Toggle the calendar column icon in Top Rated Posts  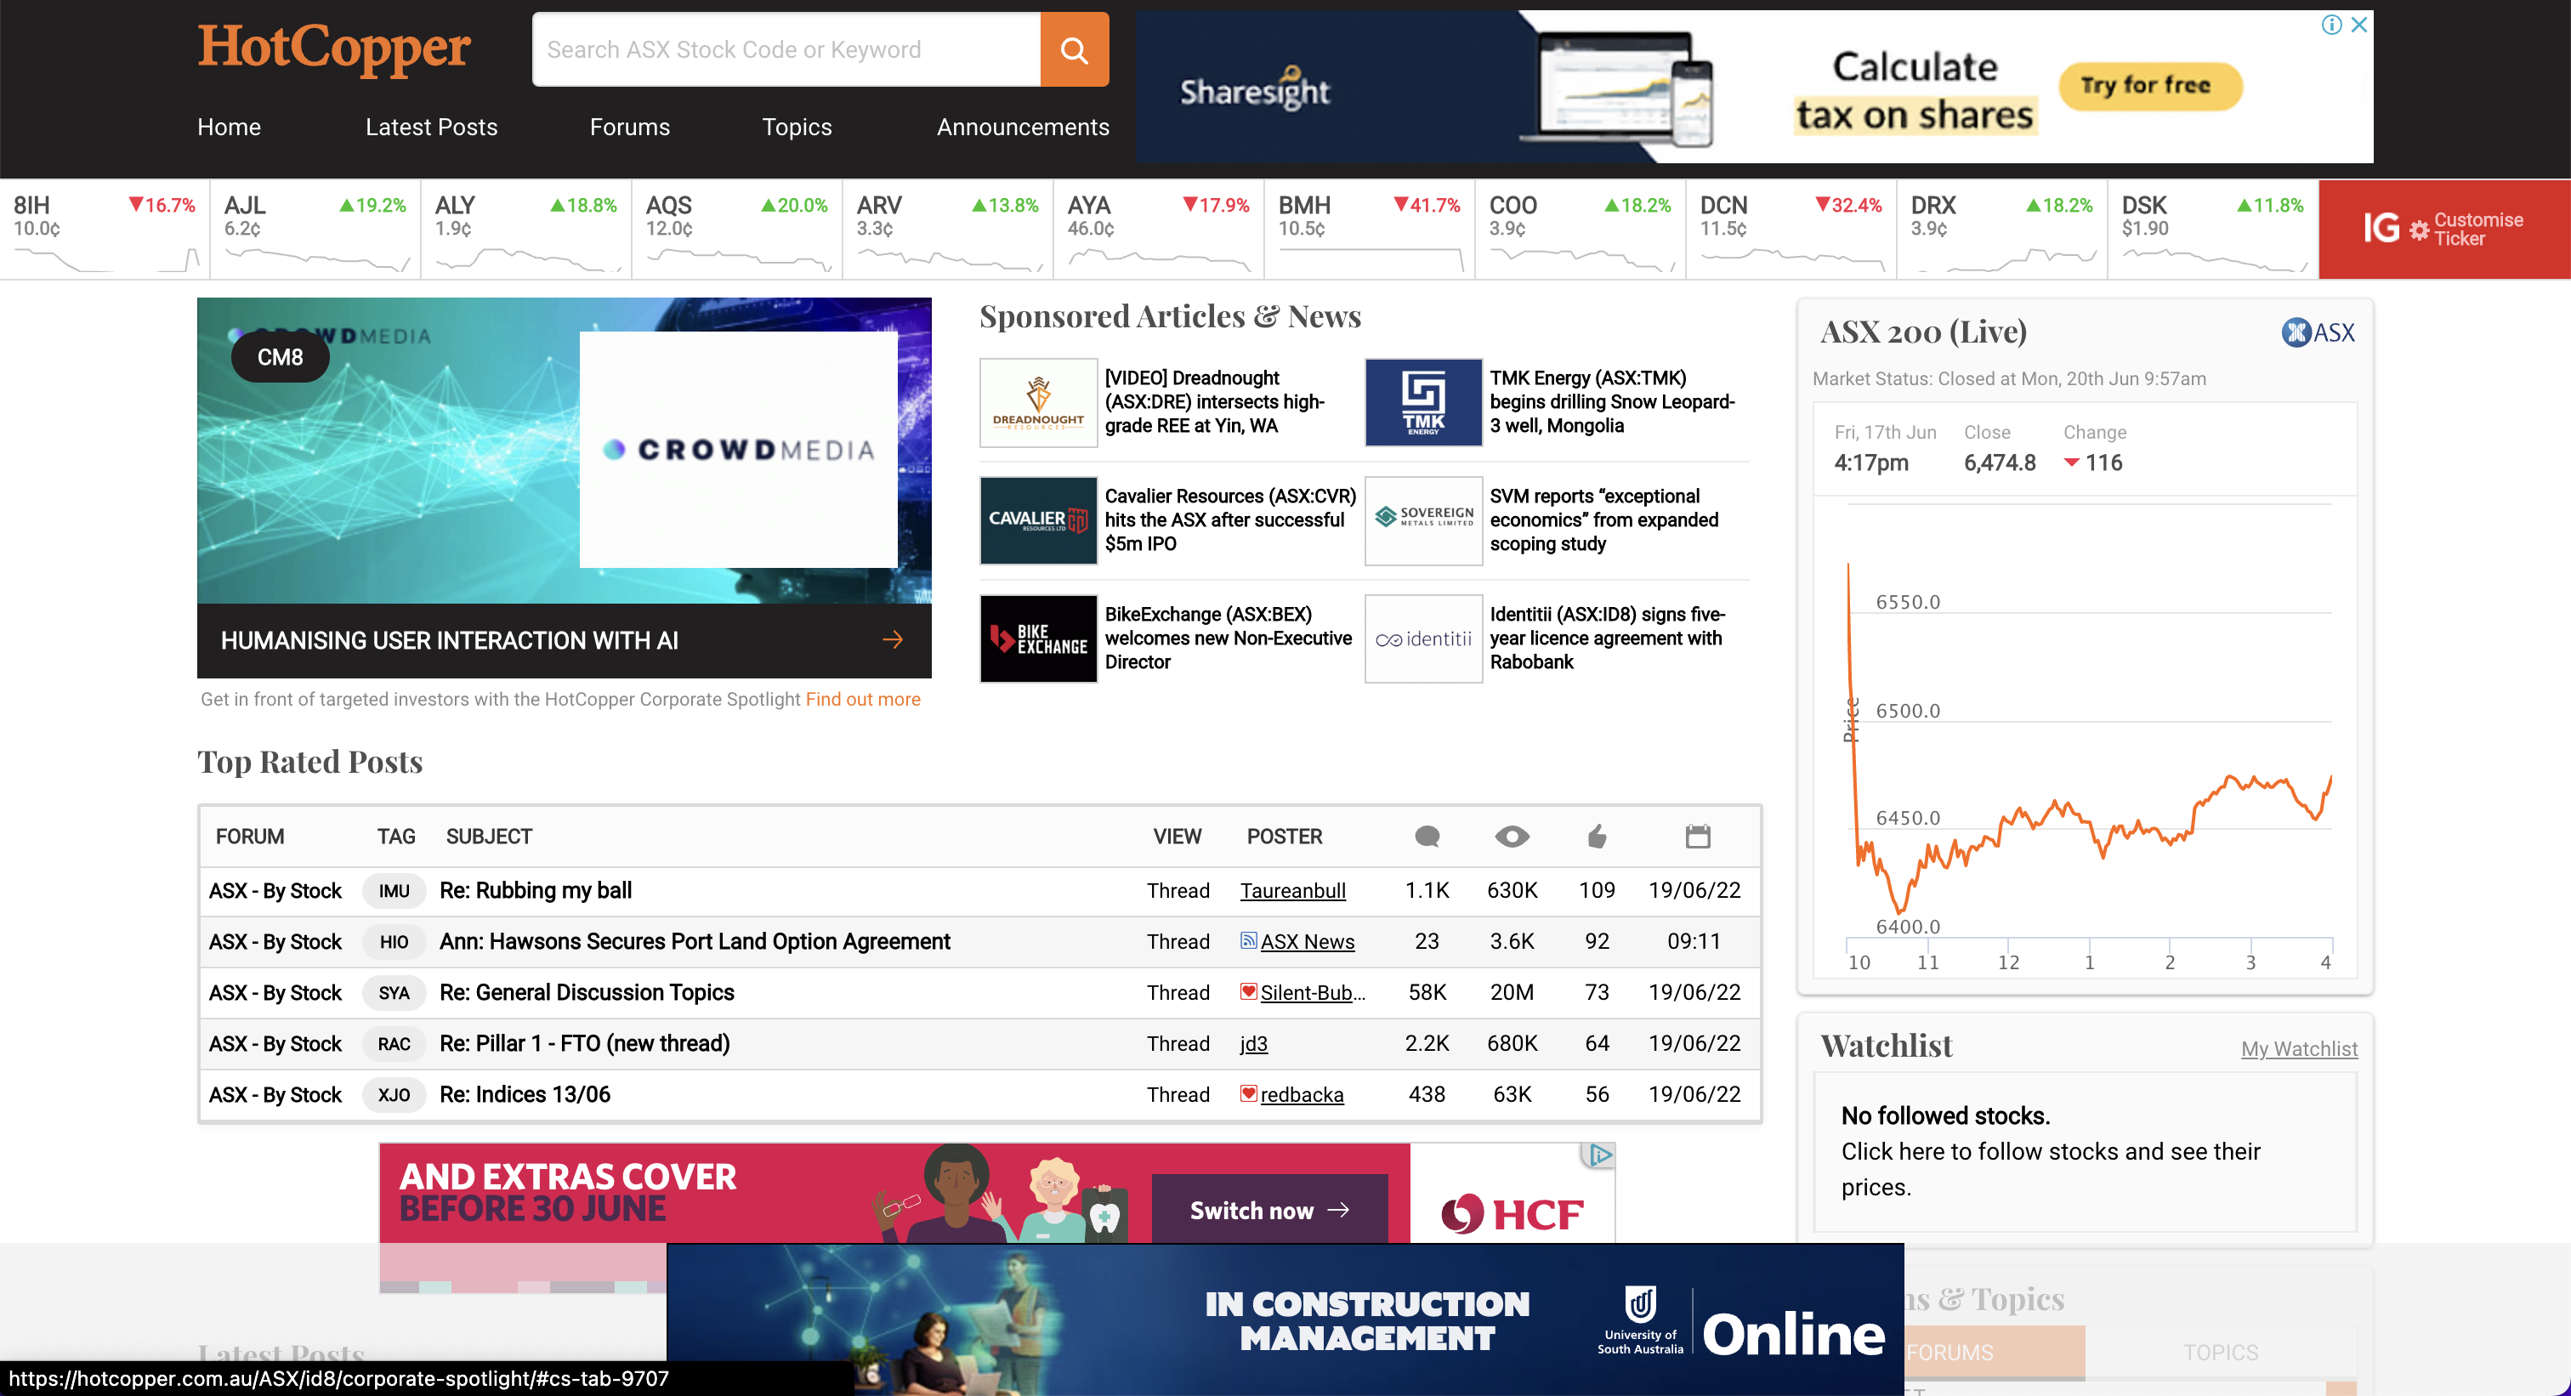tap(1696, 836)
